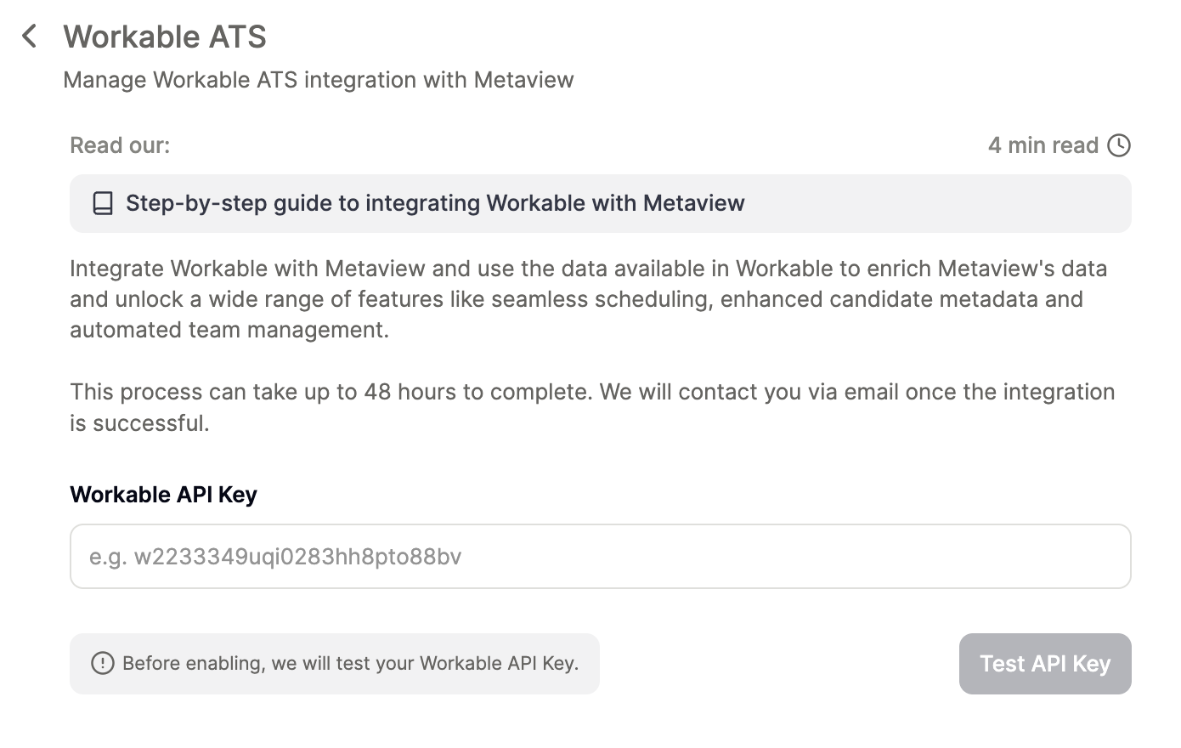Click the "Before enabling" notice message text
The image size is (1181, 748).
click(x=350, y=663)
